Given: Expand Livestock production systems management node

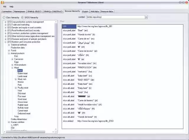Looking at the screenshot, I should point(5,33).
